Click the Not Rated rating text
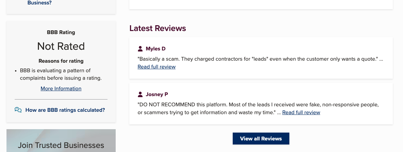This screenshot has width=403, height=152. pos(61,46)
